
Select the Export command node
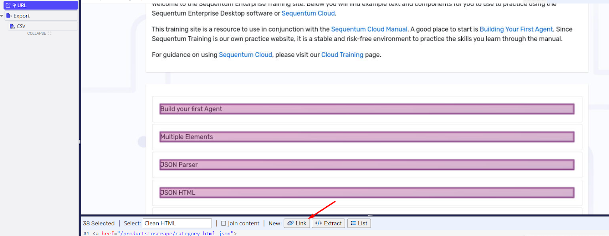[41, 16]
